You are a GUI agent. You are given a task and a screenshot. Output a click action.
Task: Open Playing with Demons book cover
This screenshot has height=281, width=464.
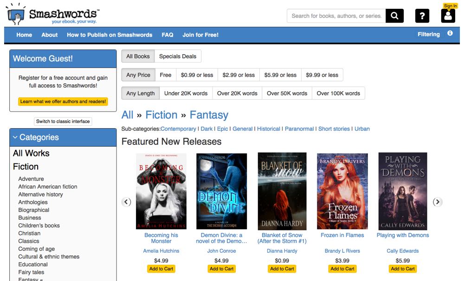(x=403, y=191)
